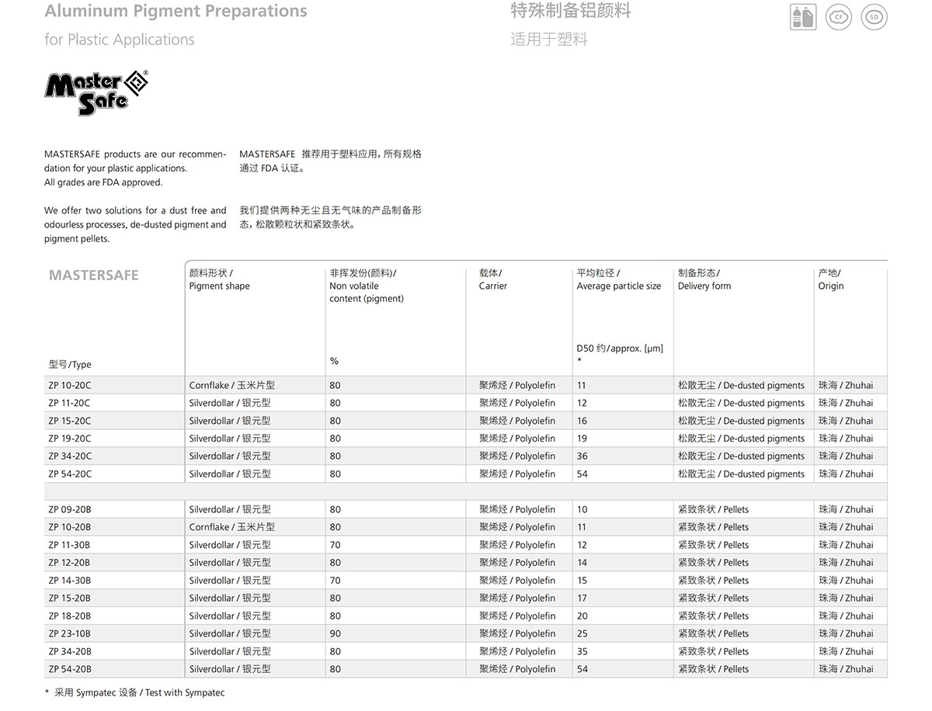Click the Aluminum Pigment Preparations heading
This screenshot has width=932, height=711.
coord(176,12)
